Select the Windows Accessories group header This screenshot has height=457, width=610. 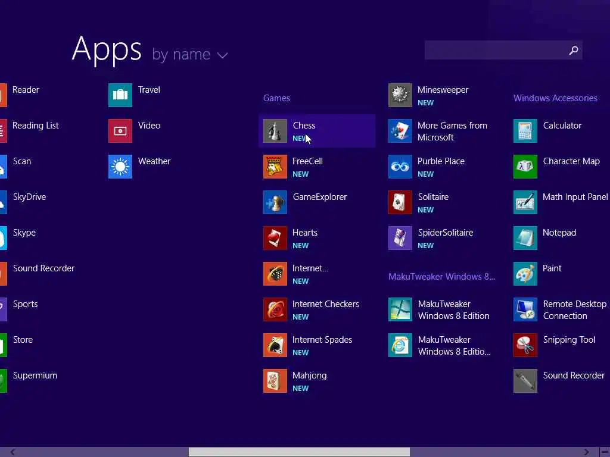[x=555, y=98]
